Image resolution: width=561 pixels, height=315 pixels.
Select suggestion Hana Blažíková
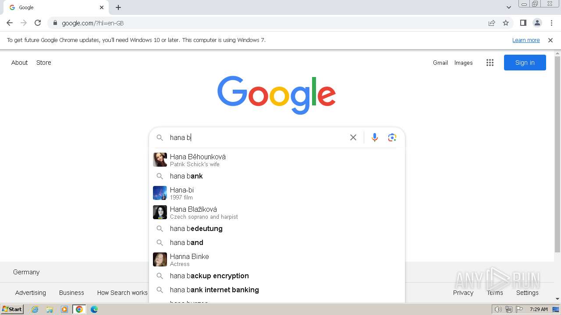pos(277,212)
